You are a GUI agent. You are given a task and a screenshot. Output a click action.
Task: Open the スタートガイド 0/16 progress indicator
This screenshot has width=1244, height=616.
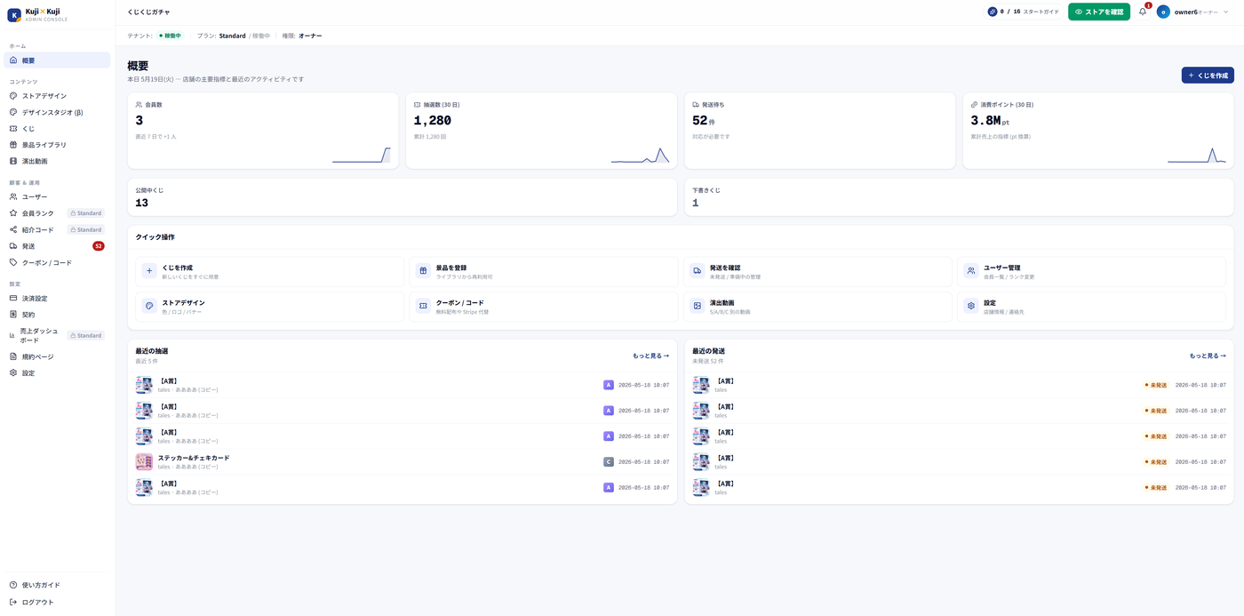pyautogui.click(x=1023, y=12)
